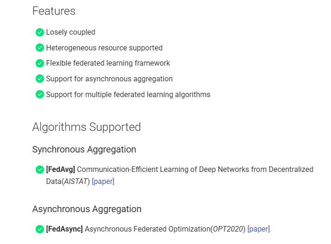Screen dimensions: 331x244
Task: Click the Algorithms Supported heading
Action: [x=87, y=127]
